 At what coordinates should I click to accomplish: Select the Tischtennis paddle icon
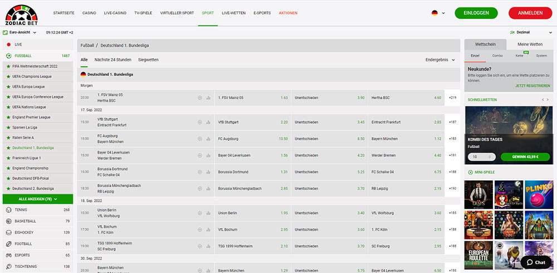tap(8, 267)
